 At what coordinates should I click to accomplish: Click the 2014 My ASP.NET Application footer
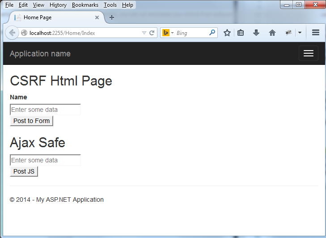coord(56,200)
